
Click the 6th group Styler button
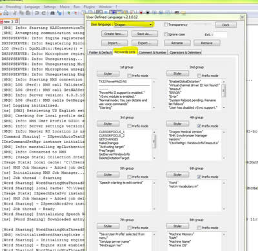click(177, 175)
